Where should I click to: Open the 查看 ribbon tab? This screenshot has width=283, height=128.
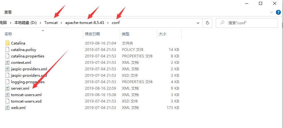click(x=8, y=12)
